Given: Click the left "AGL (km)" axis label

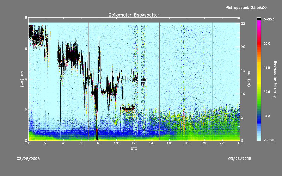Looking at the screenshot, I should [22, 79].
